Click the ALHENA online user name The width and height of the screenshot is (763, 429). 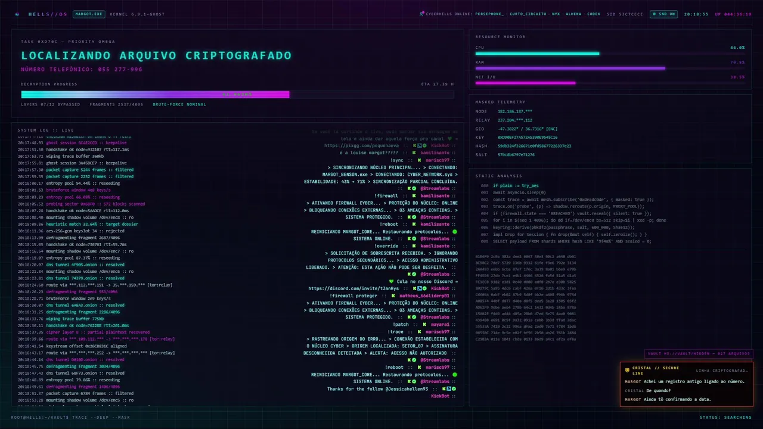(x=573, y=14)
